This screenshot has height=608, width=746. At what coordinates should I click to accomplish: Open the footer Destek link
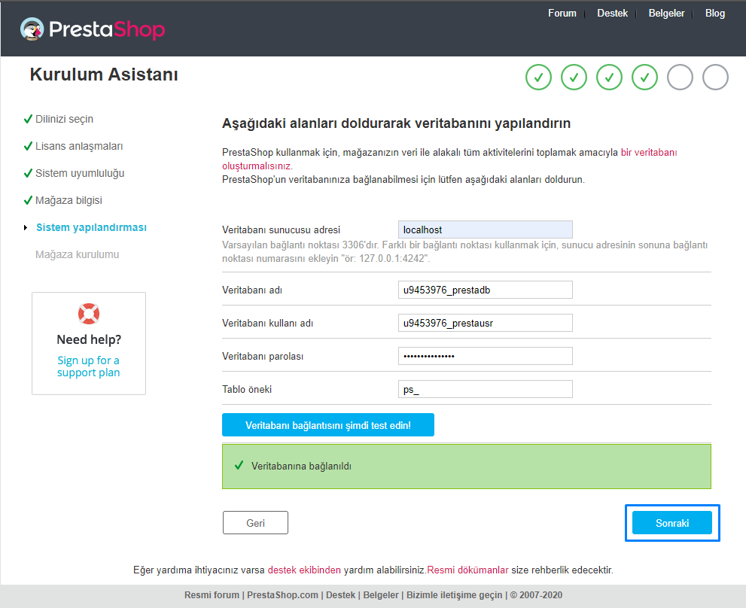pyautogui.click(x=341, y=594)
